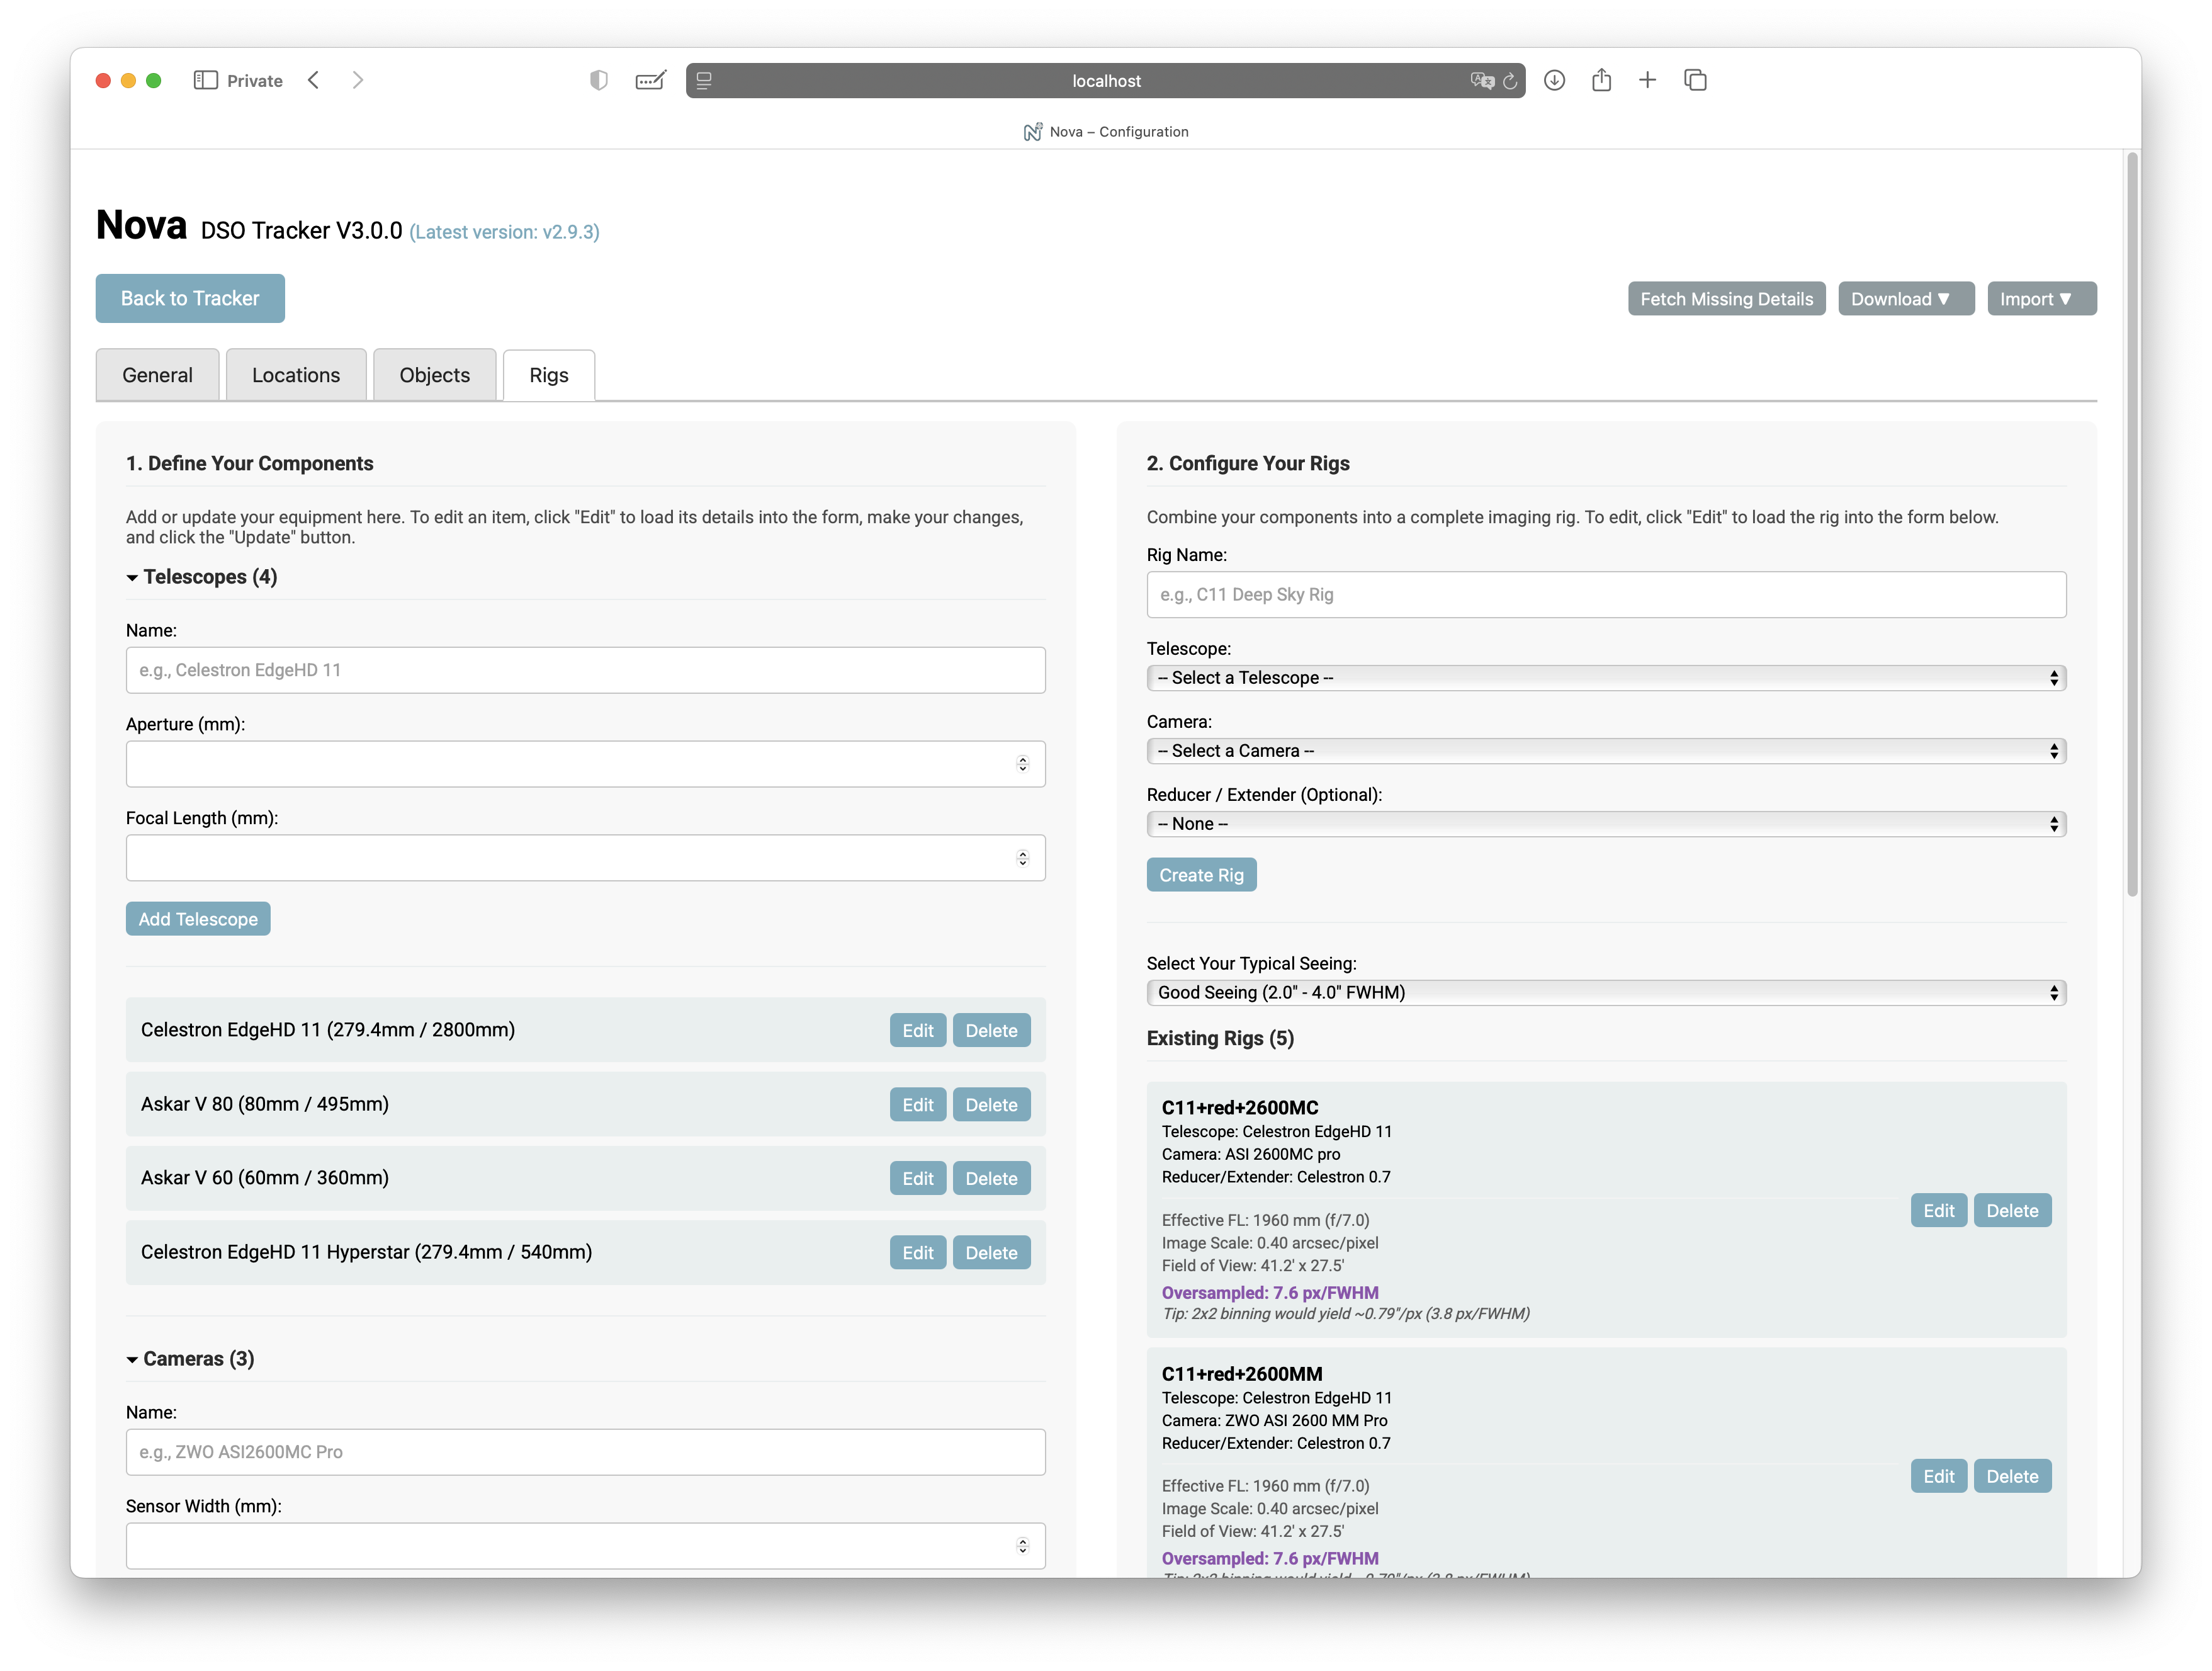Open the downloads icon in the Safari toolbar
The image size is (2212, 1671).
[x=1554, y=80]
